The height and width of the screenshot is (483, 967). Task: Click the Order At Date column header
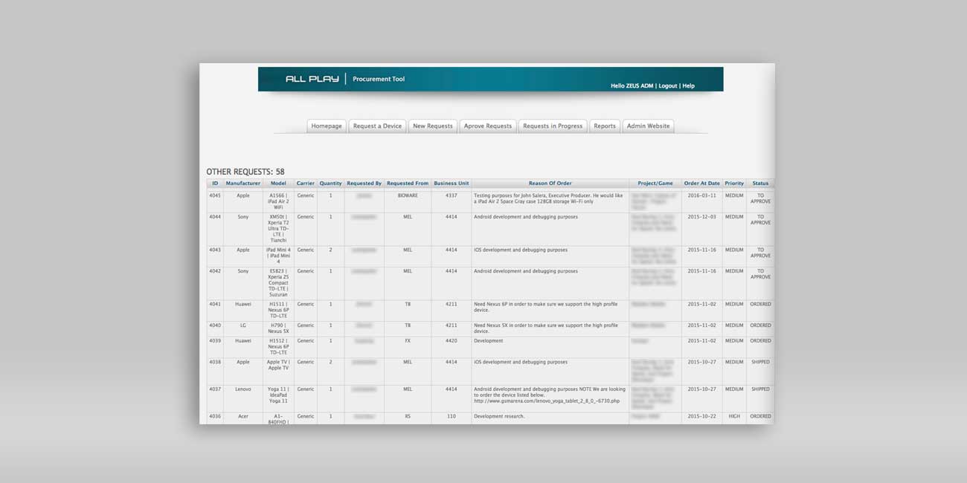pyautogui.click(x=701, y=184)
